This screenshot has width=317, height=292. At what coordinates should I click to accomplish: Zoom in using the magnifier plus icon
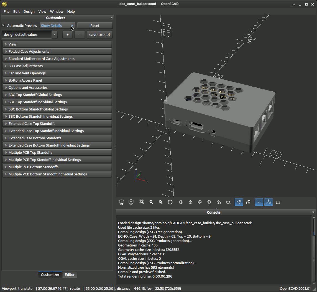151,202
